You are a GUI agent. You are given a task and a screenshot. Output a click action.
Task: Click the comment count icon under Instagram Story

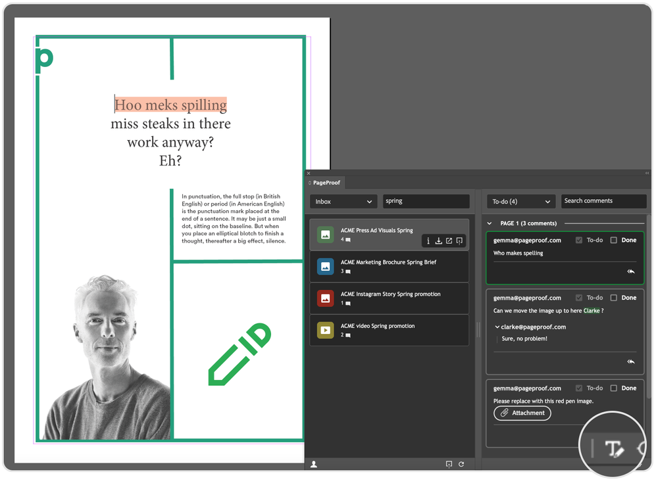pos(348,304)
